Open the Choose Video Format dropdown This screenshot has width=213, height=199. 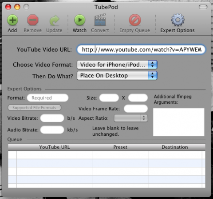pyautogui.click(x=117, y=65)
